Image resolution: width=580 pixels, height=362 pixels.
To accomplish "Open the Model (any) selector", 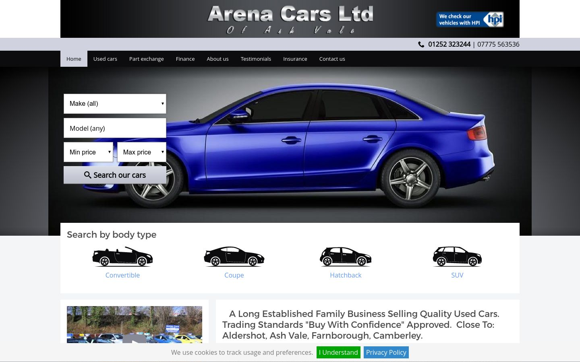I will (x=115, y=128).
